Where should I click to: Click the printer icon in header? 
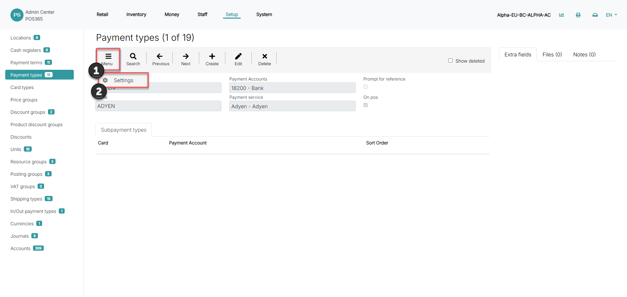click(578, 15)
